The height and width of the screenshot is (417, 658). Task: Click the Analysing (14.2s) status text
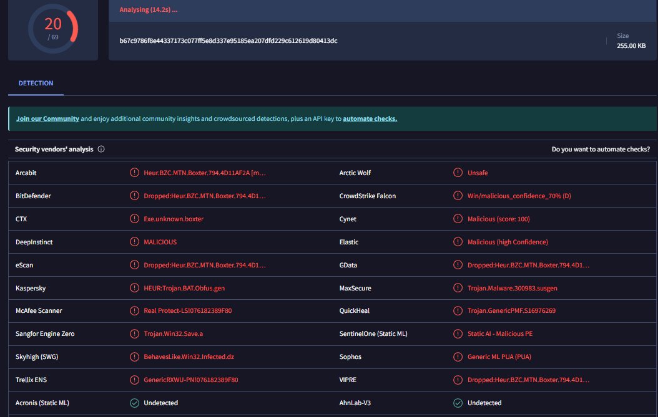pos(148,9)
